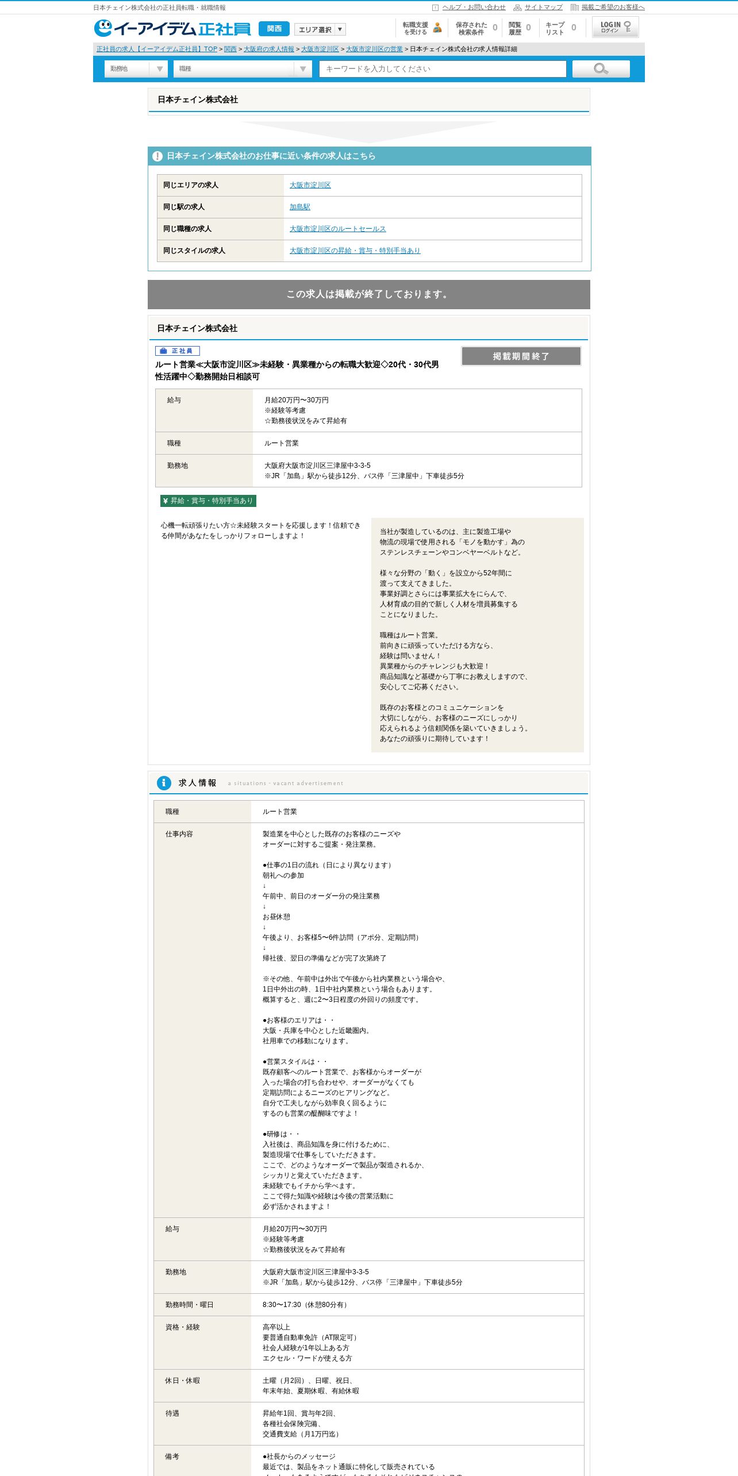Click the address 大阪府大阪市淀川区三津屋中3-3-5 in summary
The image size is (738, 1476).
click(x=317, y=466)
